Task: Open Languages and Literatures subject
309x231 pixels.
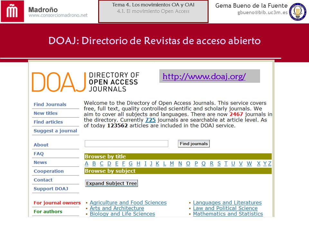Action: point(227,202)
